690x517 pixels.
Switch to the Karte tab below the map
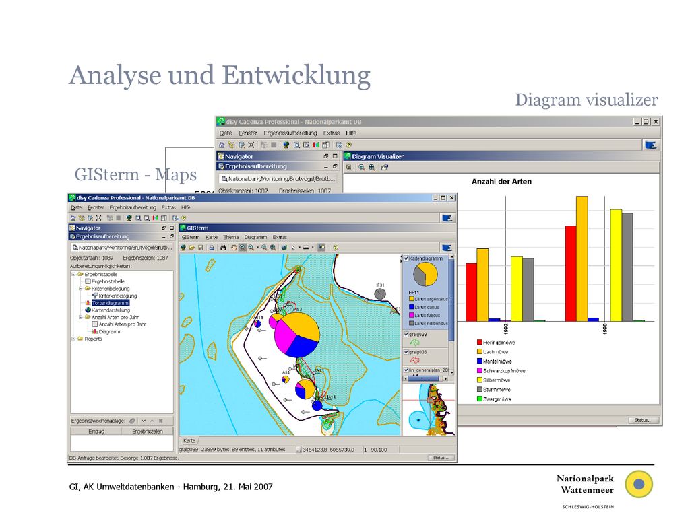189,440
